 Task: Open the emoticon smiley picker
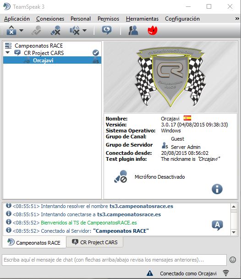click(233, 260)
